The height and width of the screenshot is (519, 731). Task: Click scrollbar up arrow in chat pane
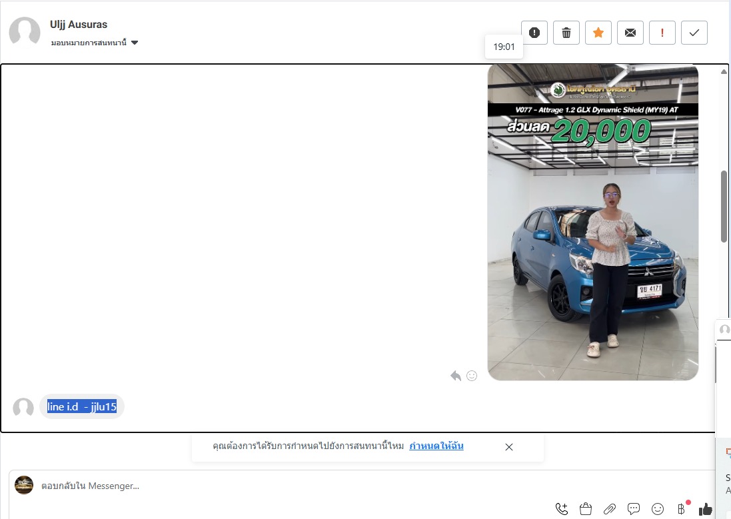coord(724,72)
